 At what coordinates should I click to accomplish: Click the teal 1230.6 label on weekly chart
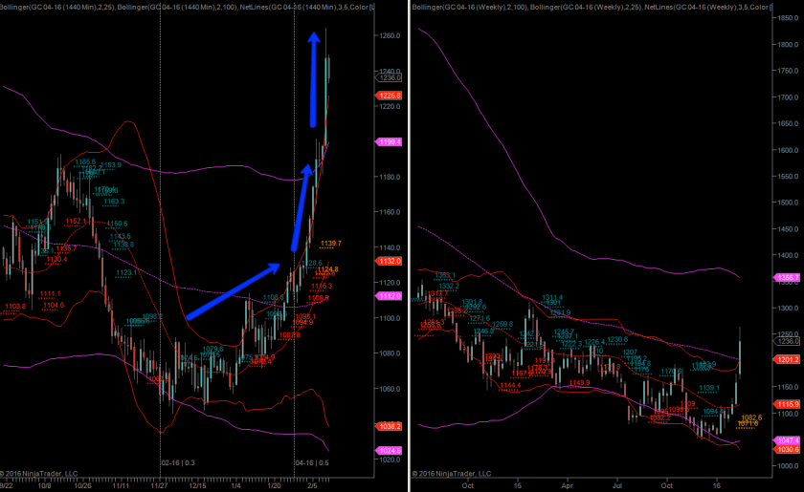click(617, 339)
